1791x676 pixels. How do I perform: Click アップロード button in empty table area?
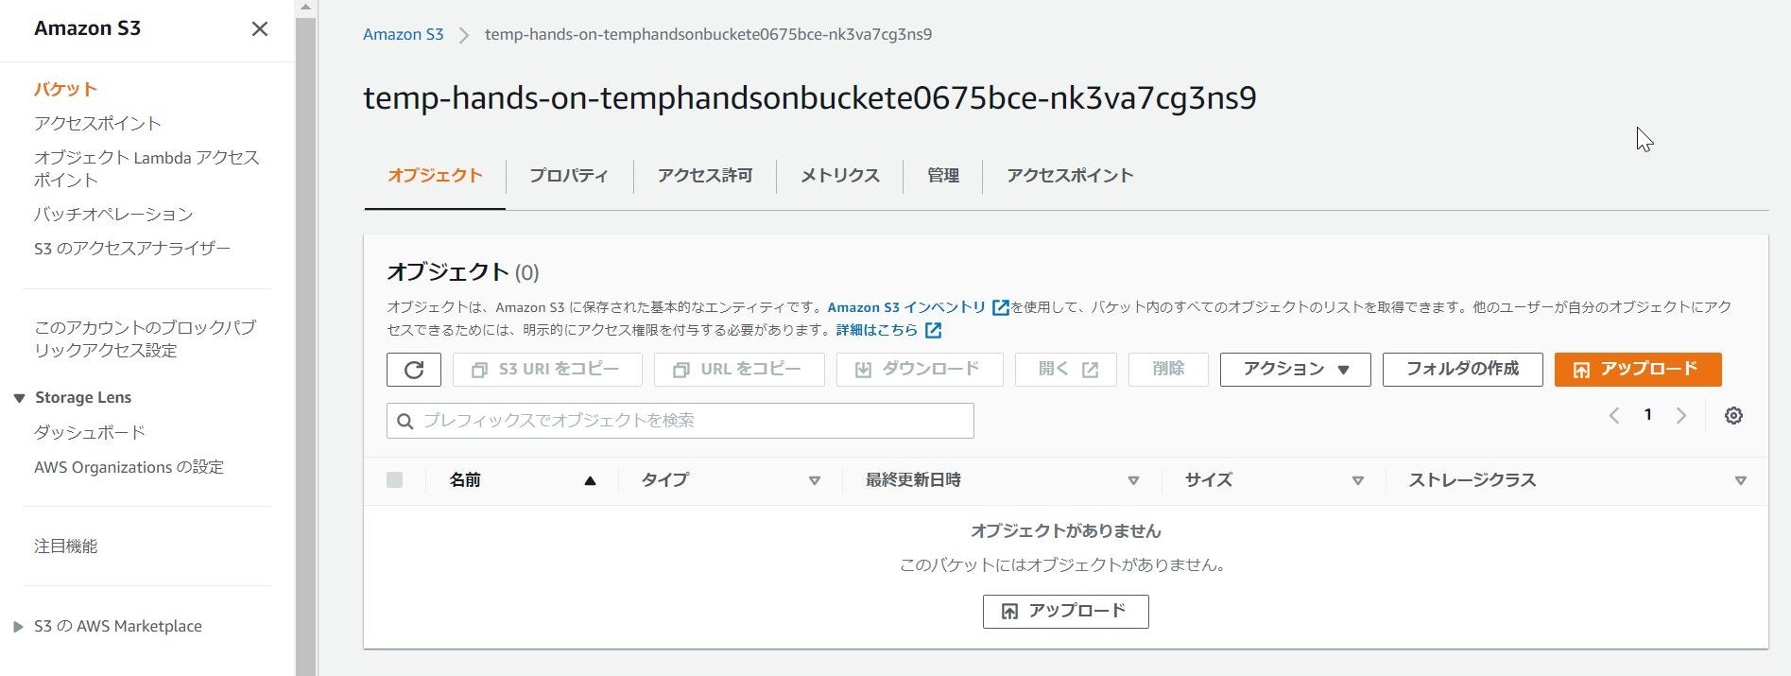pyautogui.click(x=1066, y=612)
